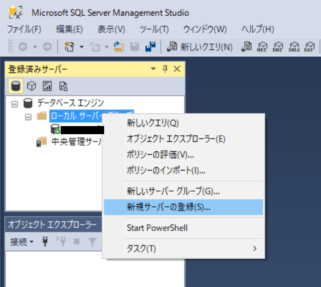Choose オブジェクト エクスプローラー(E) from context menu

click(183, 139)
